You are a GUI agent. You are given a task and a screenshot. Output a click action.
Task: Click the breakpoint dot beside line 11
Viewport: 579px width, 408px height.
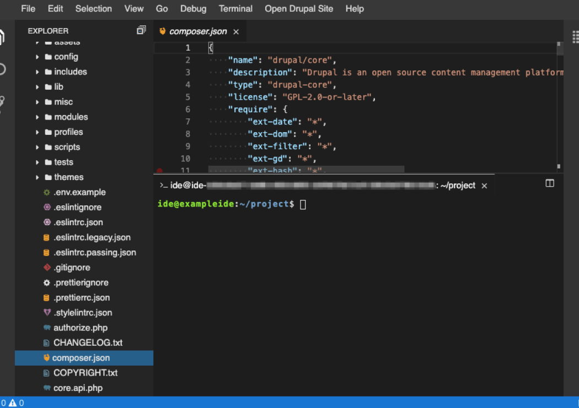pos(160,171)
